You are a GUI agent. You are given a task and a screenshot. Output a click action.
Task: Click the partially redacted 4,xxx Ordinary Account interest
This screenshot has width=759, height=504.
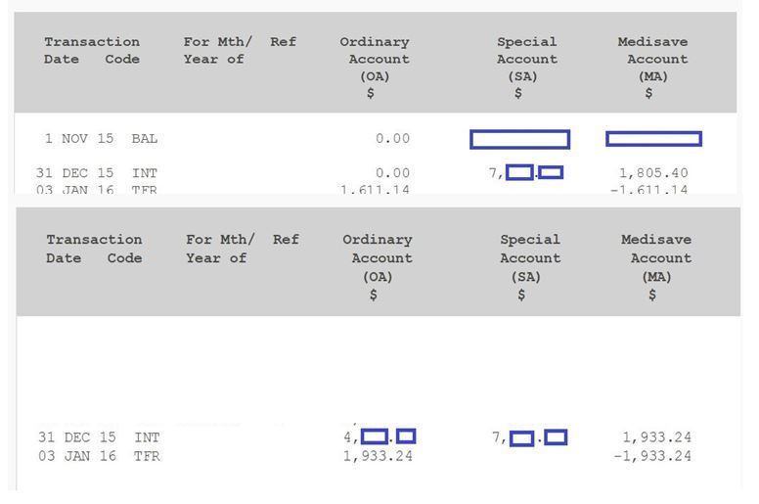[379, 436]
